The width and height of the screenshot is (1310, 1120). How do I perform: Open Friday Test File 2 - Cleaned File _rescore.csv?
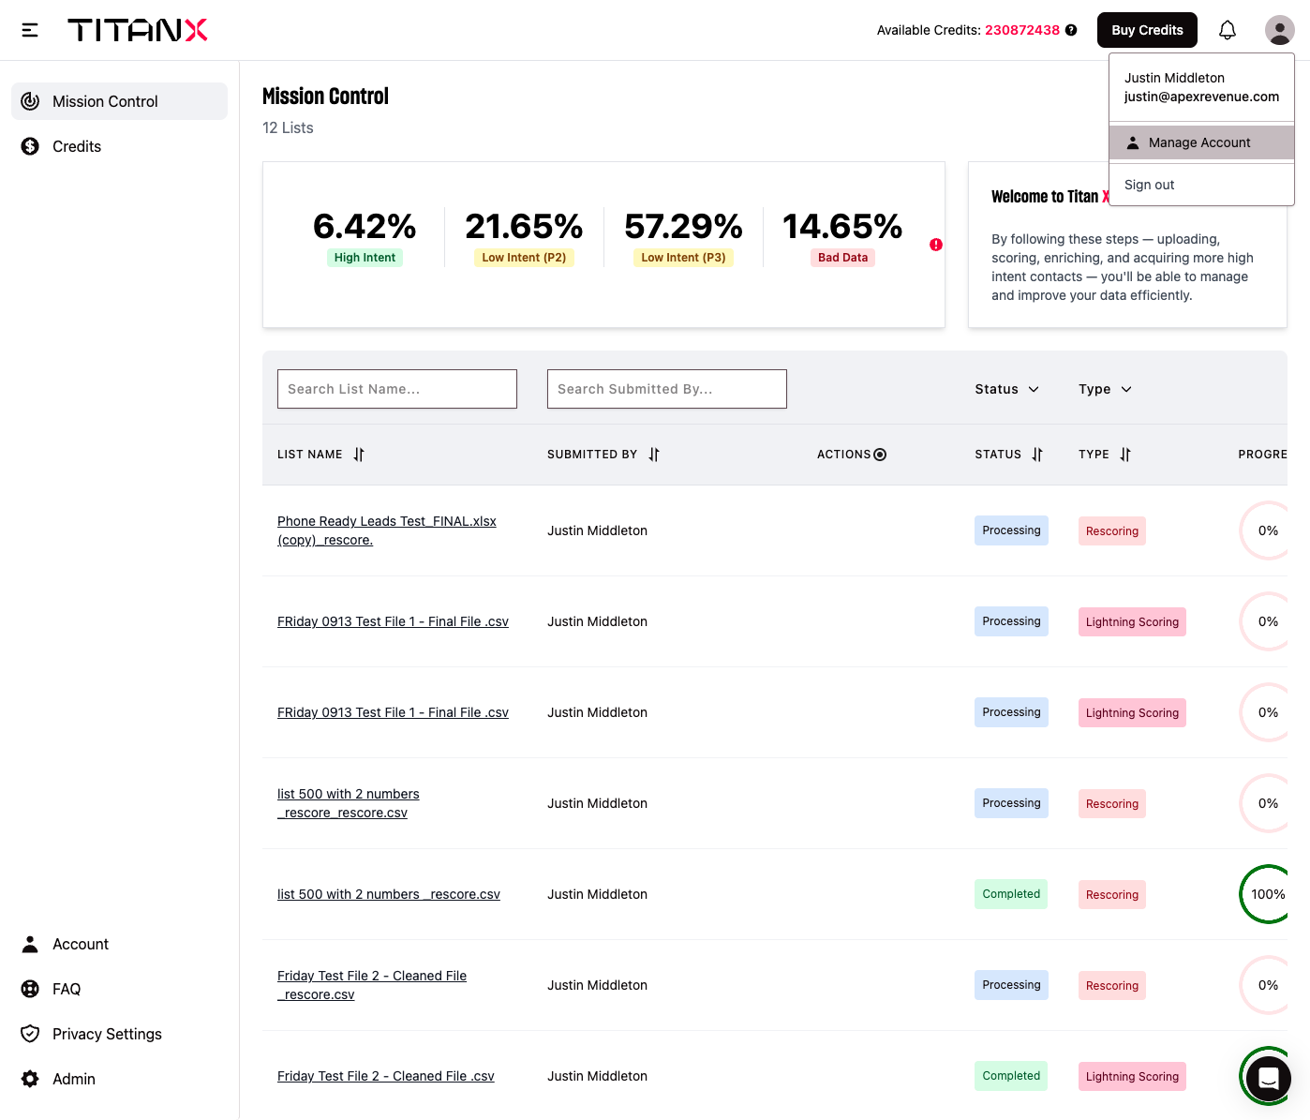click(372, 985)
